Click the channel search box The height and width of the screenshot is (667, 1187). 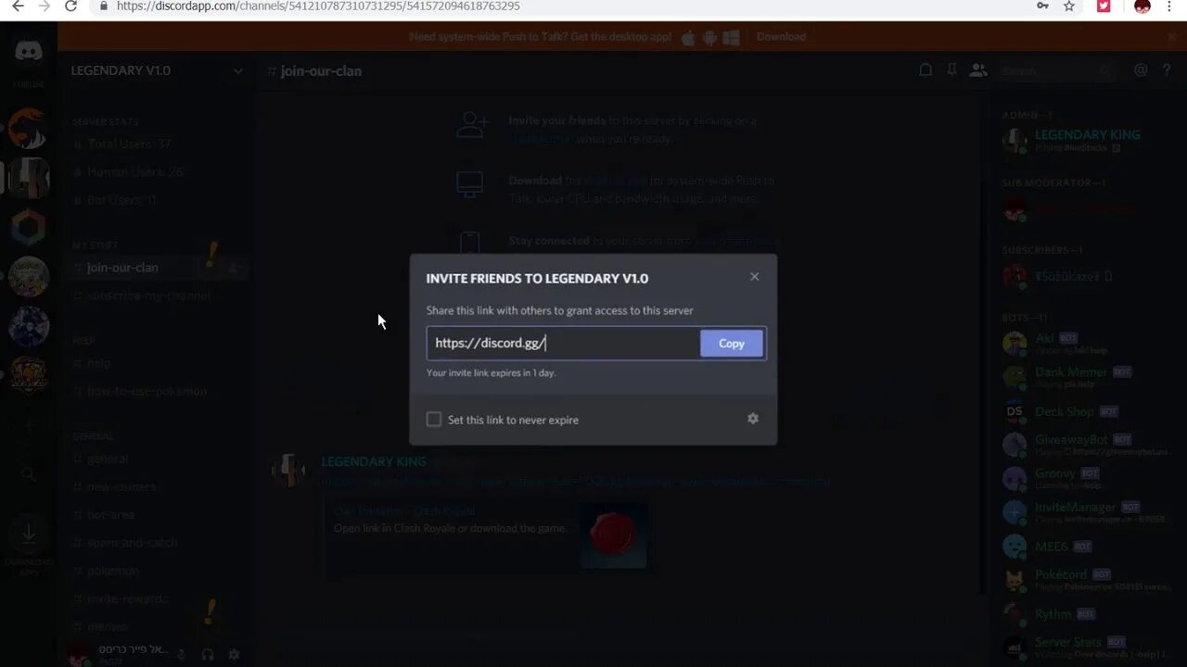[x=1054, y=70]
